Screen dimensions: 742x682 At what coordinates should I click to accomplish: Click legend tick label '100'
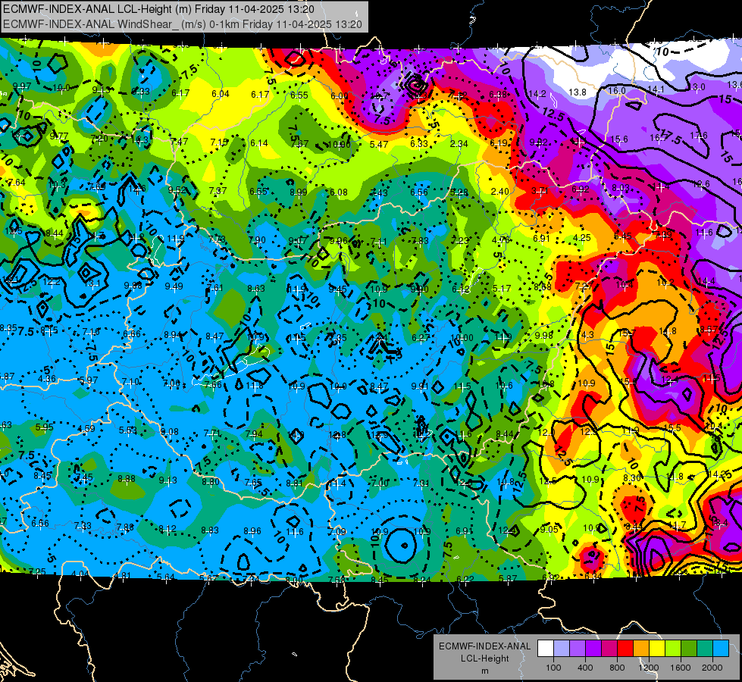coord(553,668)
